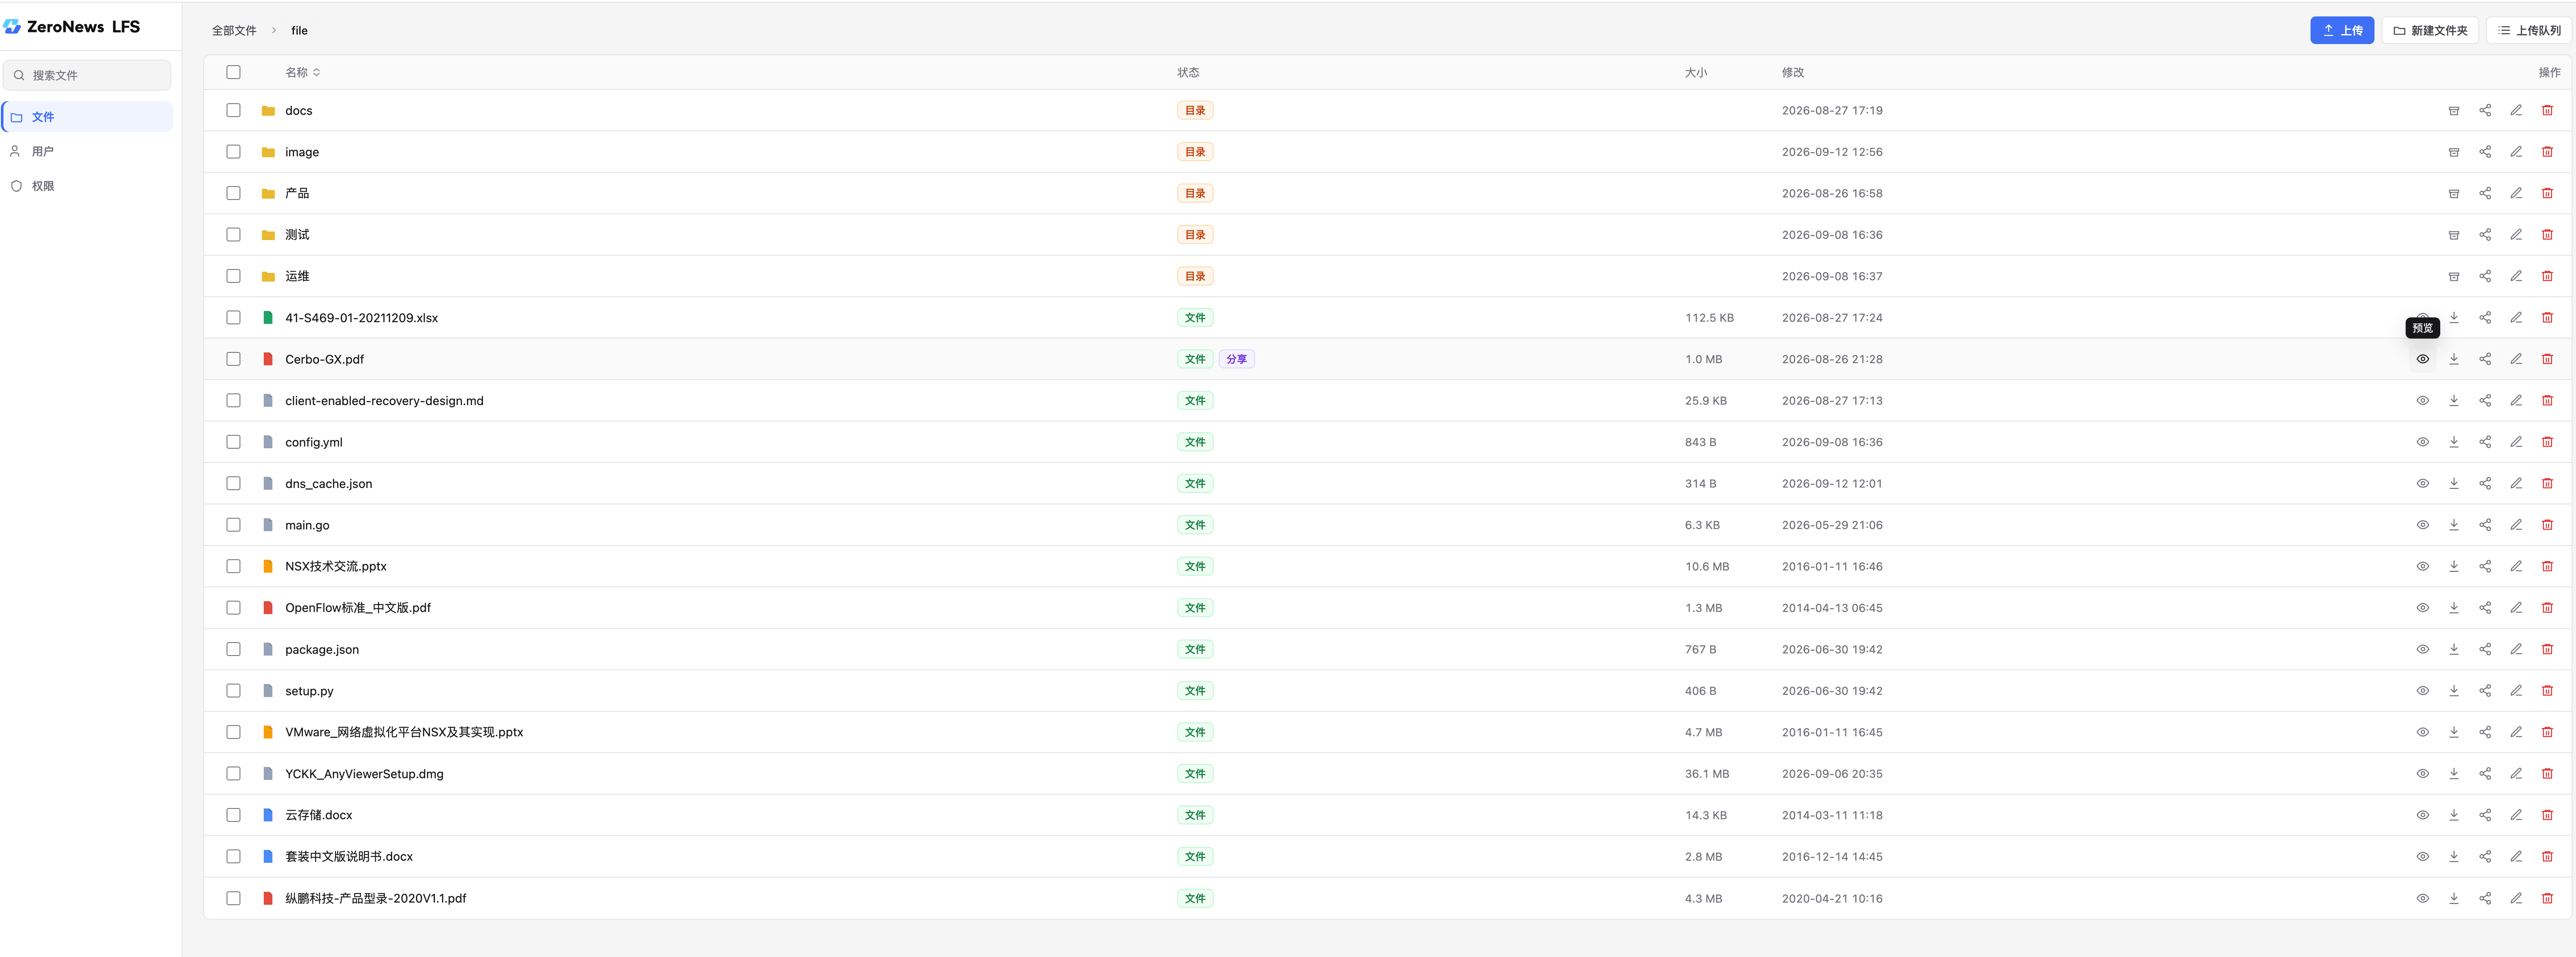Select the NSX技术交流.pptx row checkbox
Screen dimensions: 2576x957
233,567
